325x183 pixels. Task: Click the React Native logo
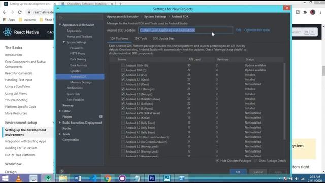tap(8, 32)
